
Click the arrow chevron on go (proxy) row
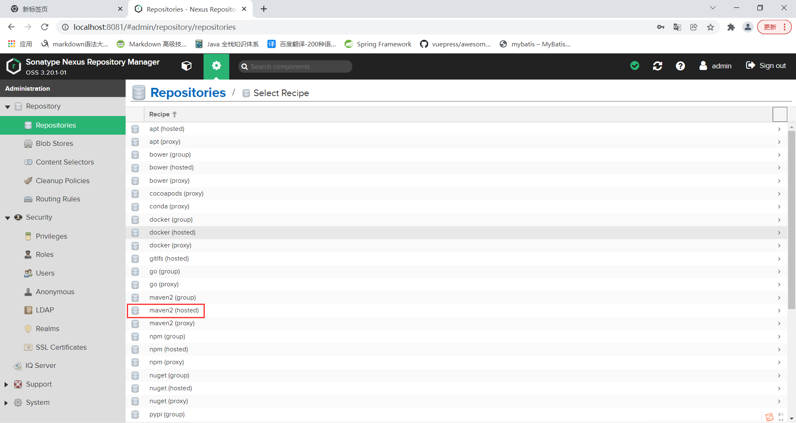click(x=779, y=285)
